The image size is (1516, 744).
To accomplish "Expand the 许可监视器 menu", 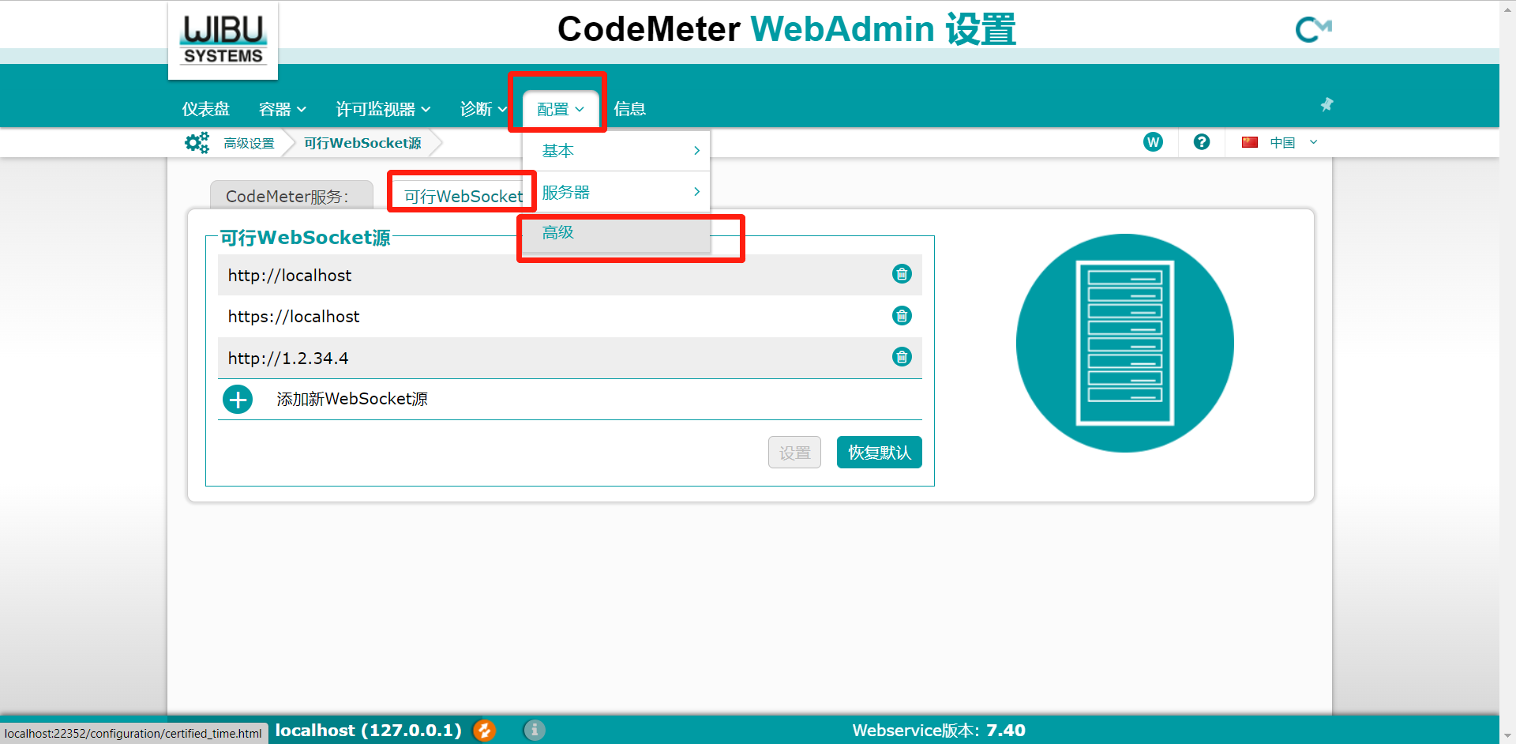I will pos(383,109).
